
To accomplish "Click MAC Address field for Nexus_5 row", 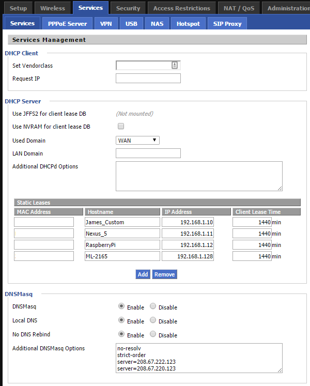I will (44, 233).
